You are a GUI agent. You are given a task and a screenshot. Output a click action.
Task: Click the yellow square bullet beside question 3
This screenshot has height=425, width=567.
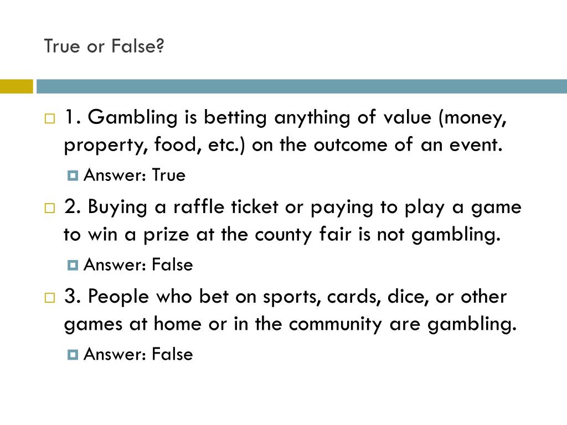point(50,298)
